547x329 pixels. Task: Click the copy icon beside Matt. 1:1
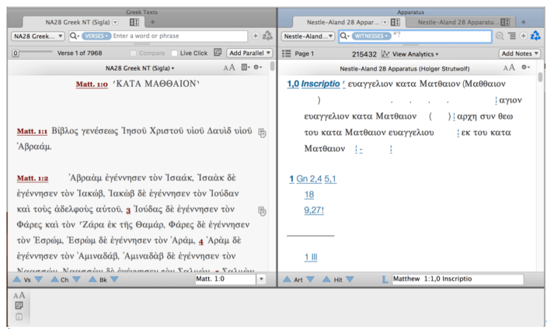point(263,133)
